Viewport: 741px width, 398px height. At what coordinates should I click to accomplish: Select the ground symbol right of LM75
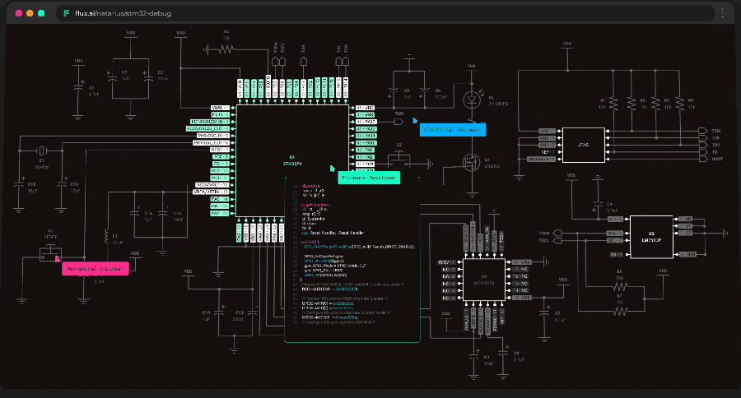pos(725,234)
